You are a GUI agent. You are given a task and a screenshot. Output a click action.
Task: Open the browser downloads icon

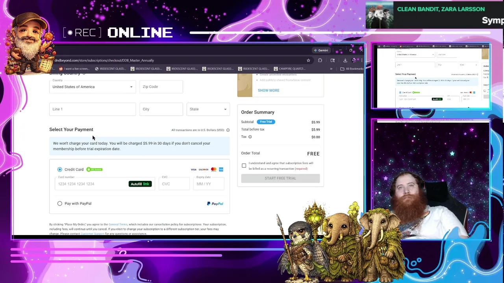[x=345, y=61]
